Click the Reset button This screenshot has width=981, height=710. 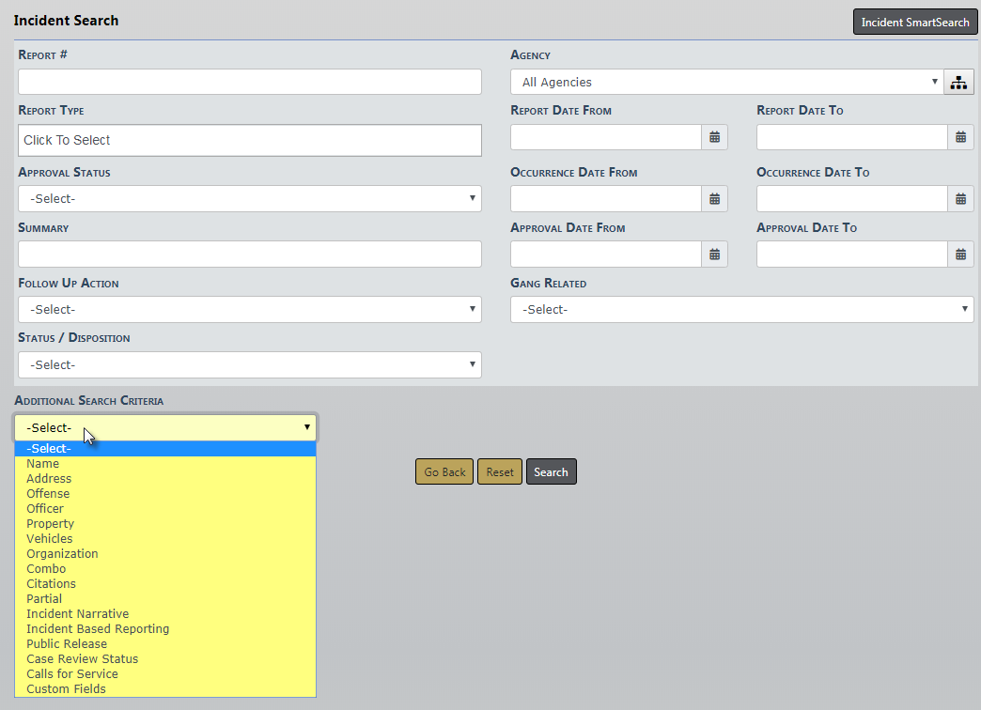coord(500,472)
